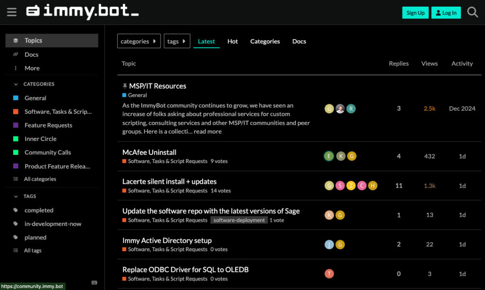Collapse the CATEGORIES sidebar section
Viewport: 485px width, 290px height.
click(x=15, y=84)
